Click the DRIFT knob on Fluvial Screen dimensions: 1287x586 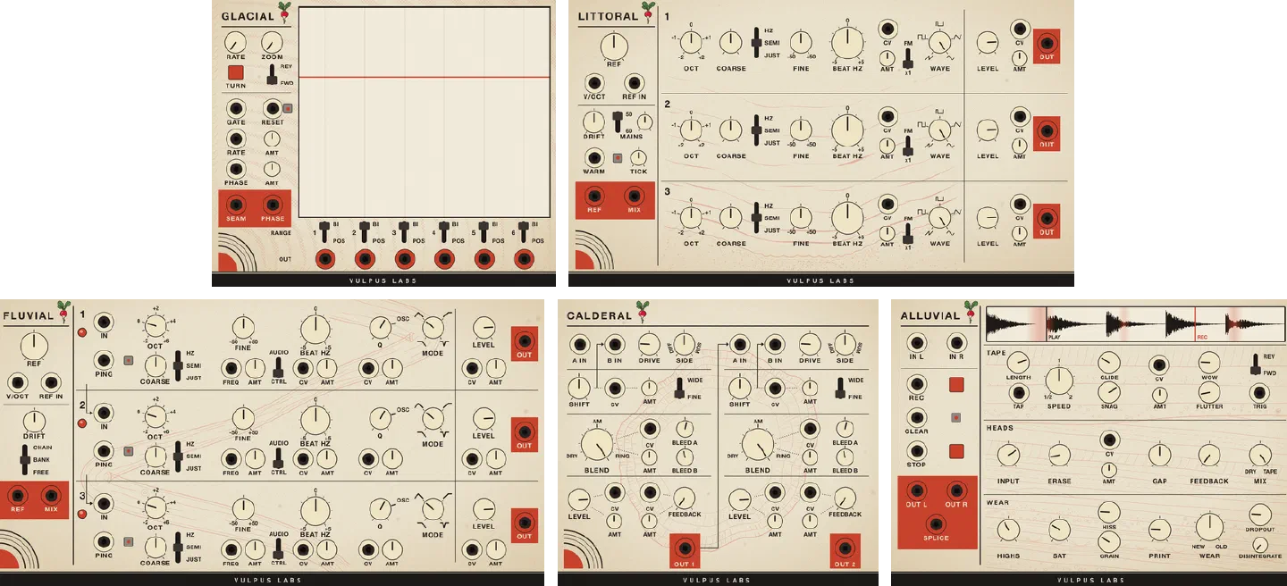pos(34,421)
